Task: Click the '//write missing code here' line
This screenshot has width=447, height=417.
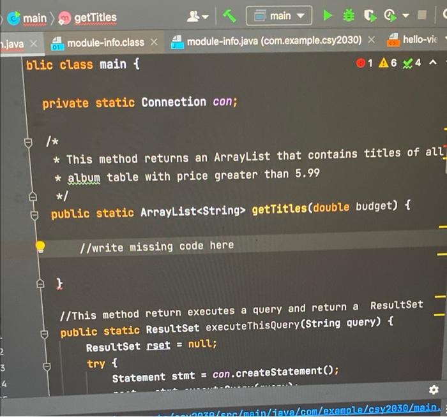Action: tap(157, 247)
